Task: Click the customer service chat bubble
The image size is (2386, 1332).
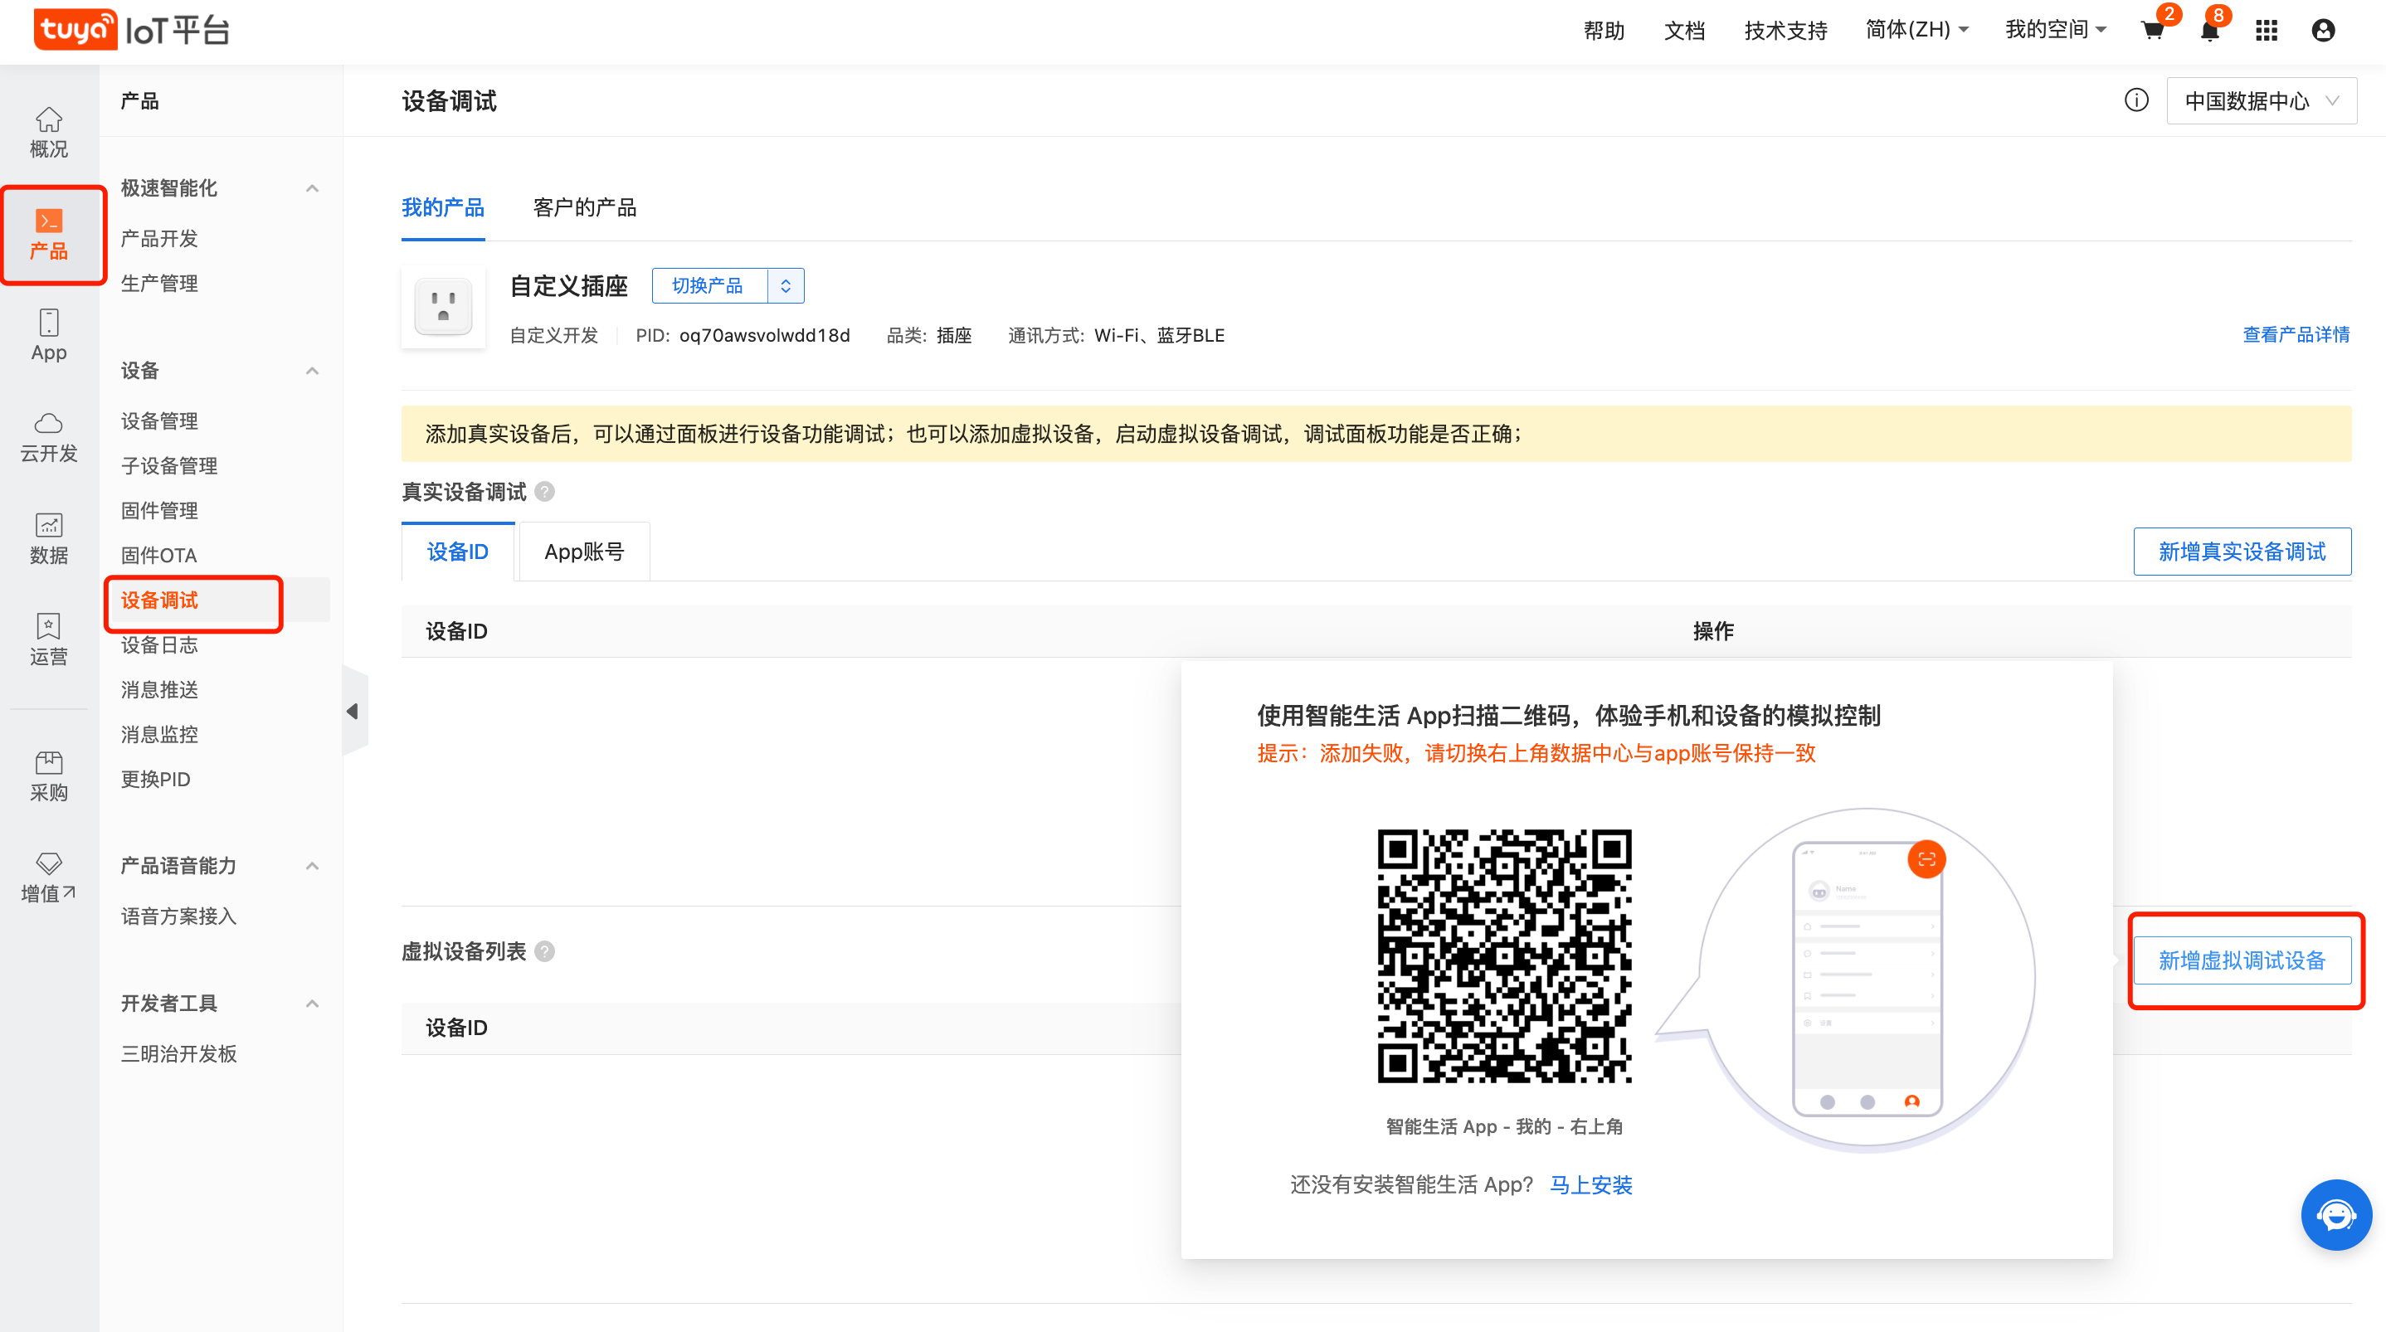Action: point(2335,1214)
